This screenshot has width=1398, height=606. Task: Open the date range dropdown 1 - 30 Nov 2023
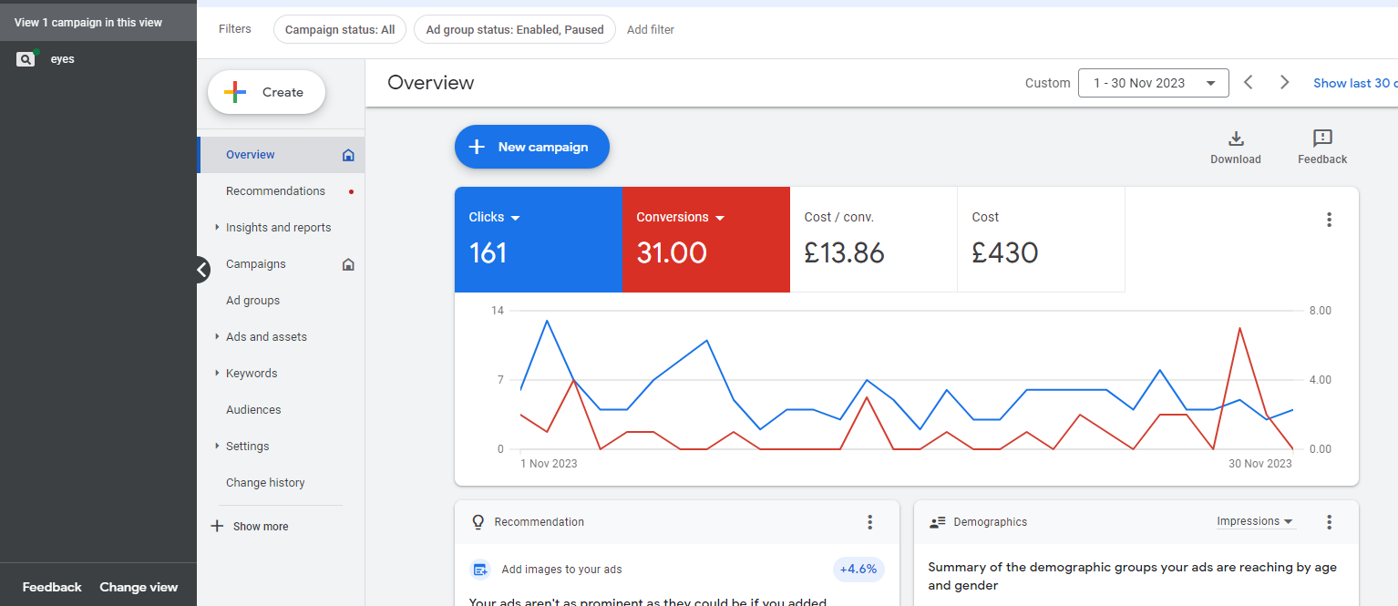pos(1153,83)
